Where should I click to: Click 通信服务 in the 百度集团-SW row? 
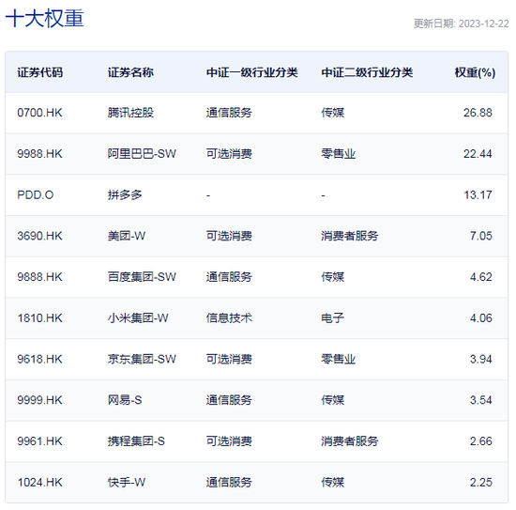[x=229, y=277]
